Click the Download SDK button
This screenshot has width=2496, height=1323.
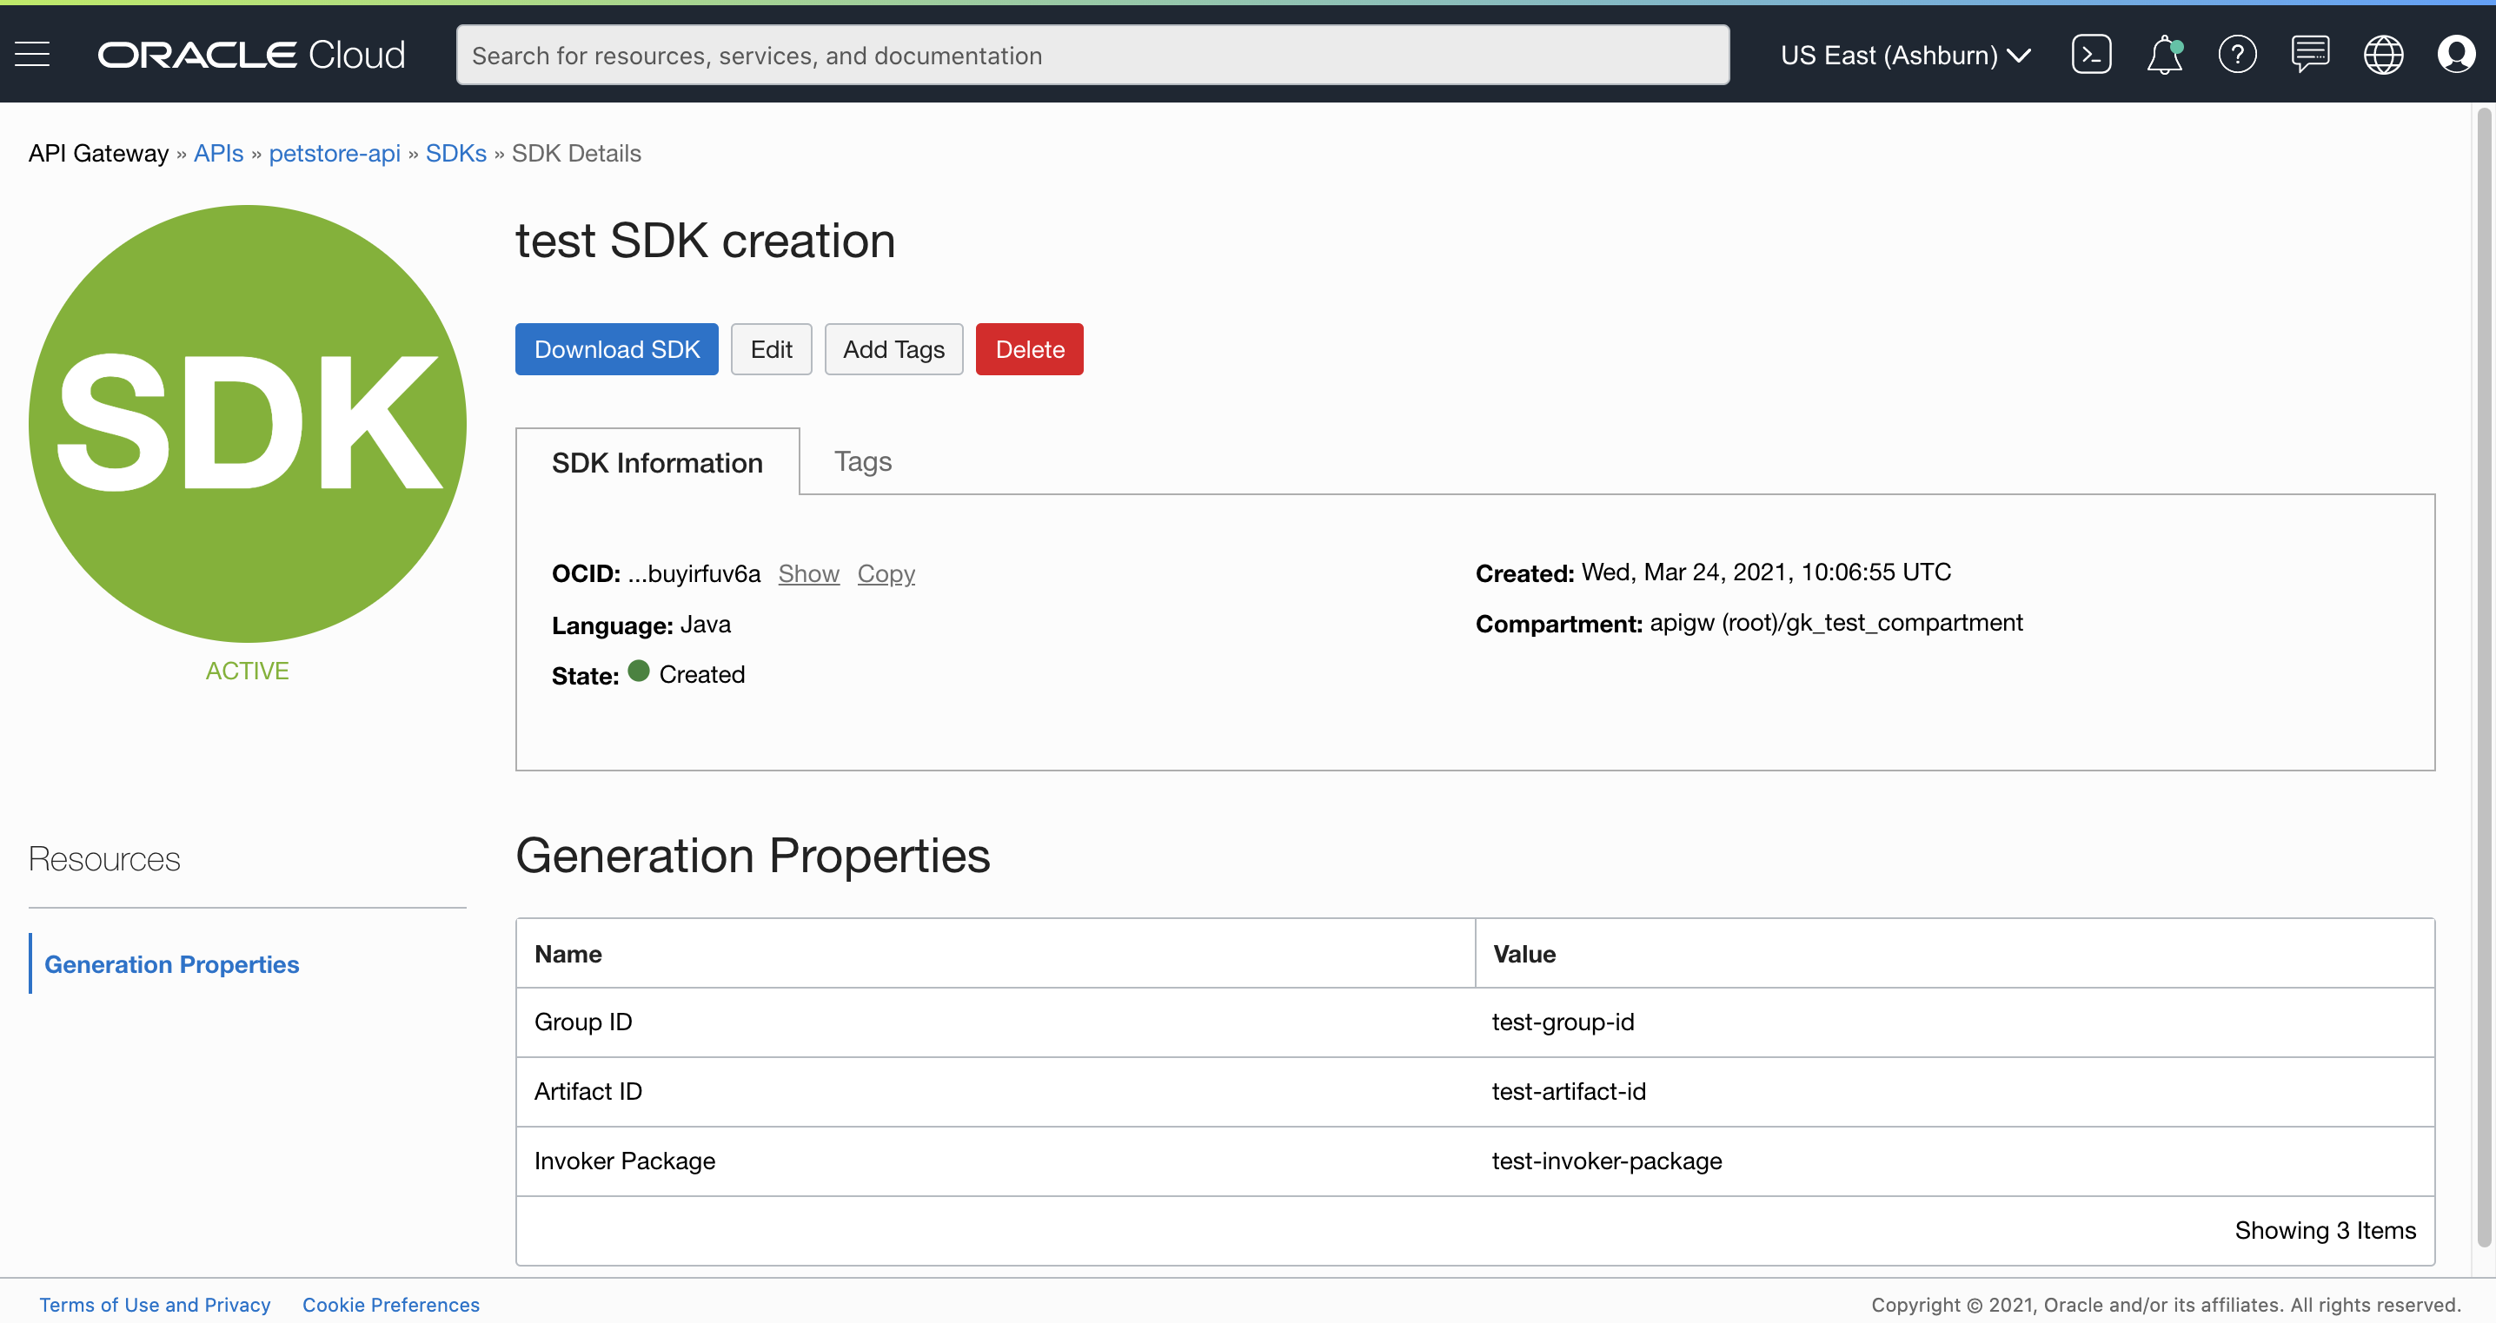pyautogui.click(x=616, y=348)
